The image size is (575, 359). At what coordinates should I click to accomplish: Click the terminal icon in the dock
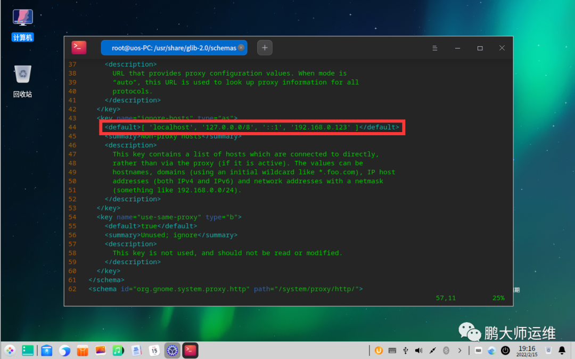[x=190, y=350]
